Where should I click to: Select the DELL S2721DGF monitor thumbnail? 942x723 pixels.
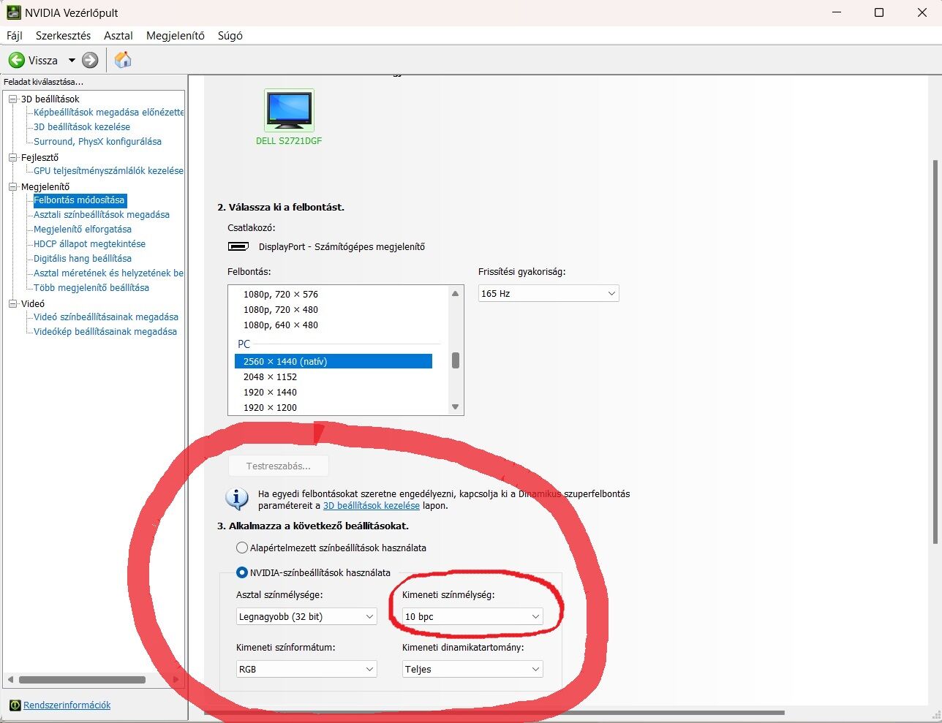(289, 110)
